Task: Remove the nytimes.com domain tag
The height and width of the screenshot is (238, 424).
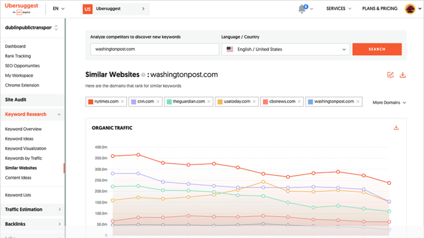Action: click(x=122, y=101)
